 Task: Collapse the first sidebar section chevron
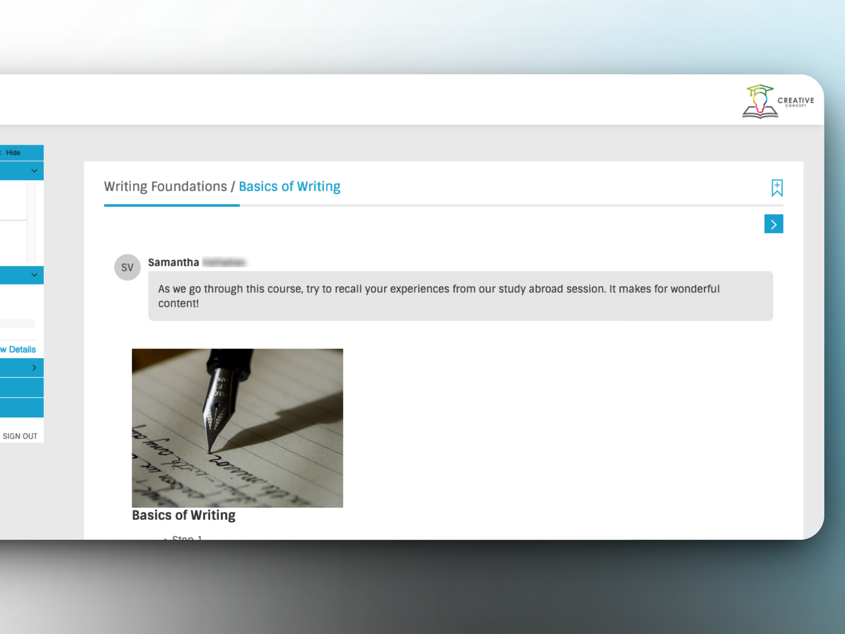pos(34,171)
